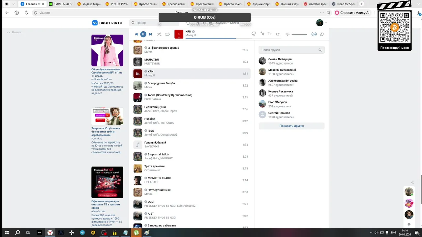422x237 pixels.
Task: Play Тоска (Scratch by Dj Chinmachine)
Action: 192,97
